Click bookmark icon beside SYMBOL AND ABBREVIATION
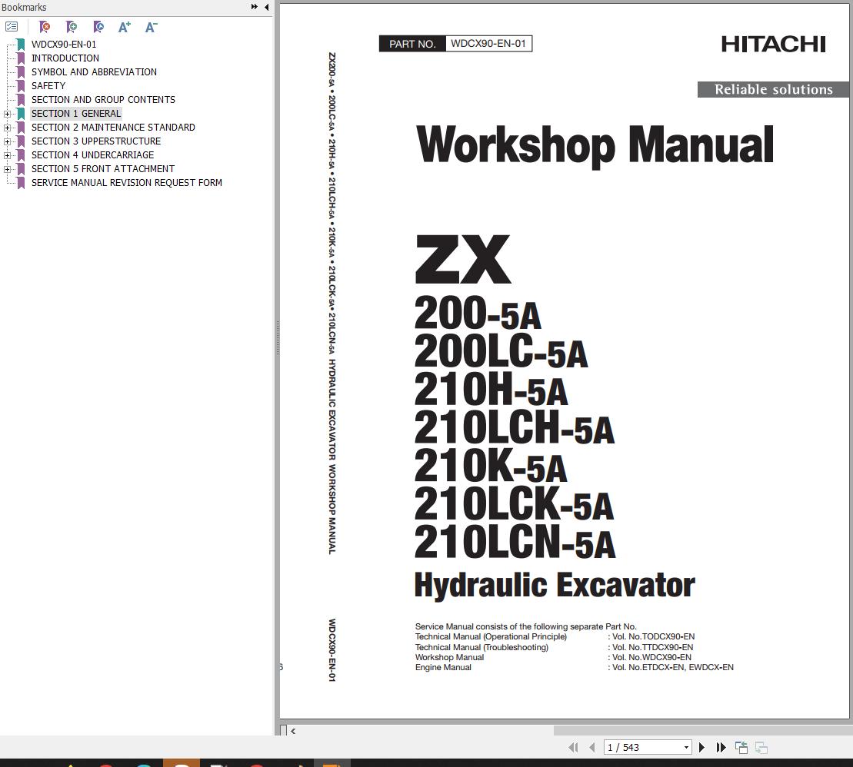Screen dimensions: 853x767 [x=21, y=71]
